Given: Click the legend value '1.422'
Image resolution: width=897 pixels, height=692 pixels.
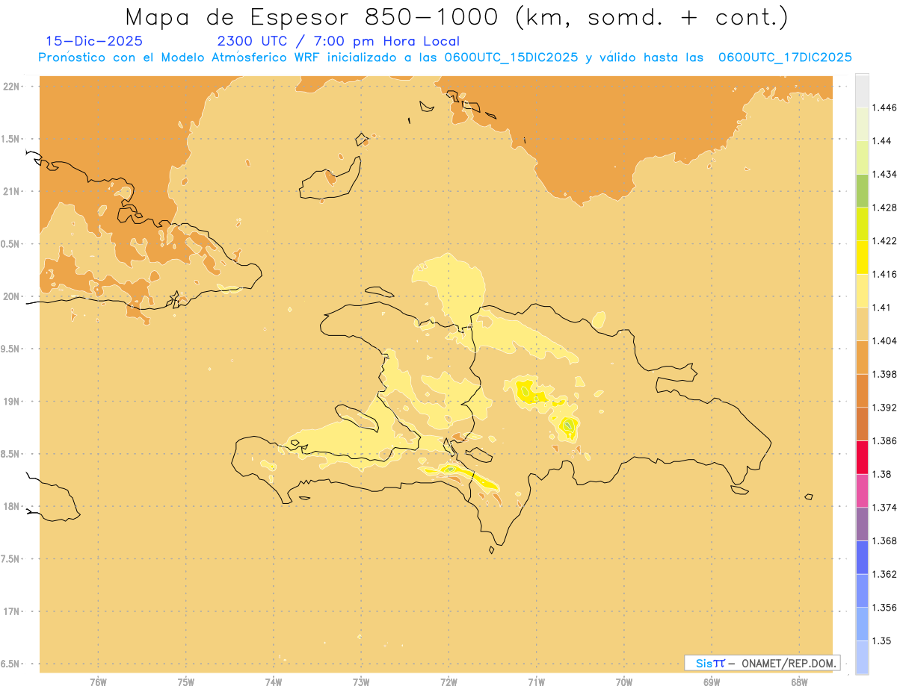Looking at the screenshot, I should 885,241.
